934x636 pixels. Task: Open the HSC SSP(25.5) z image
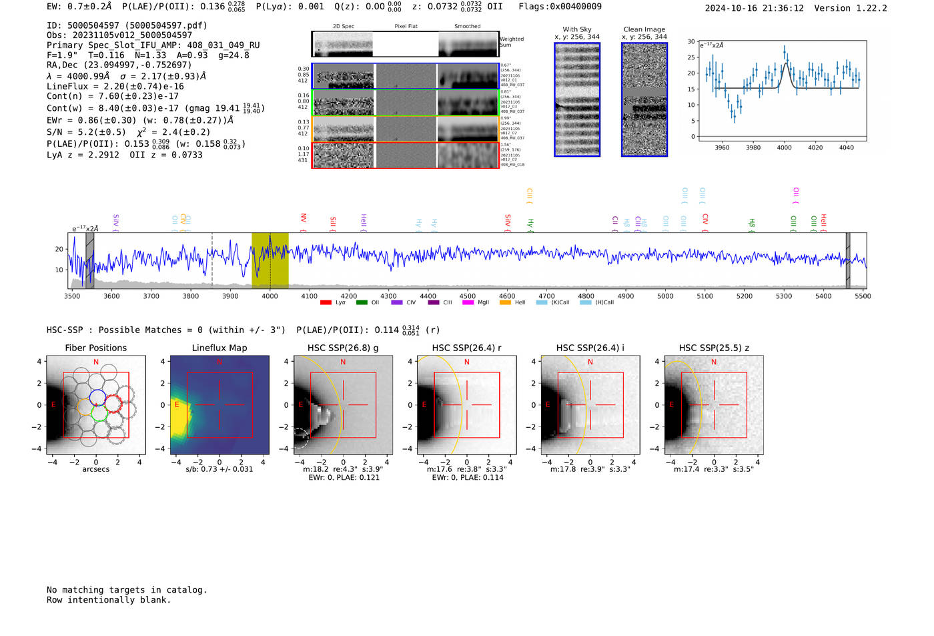[714, 404]
